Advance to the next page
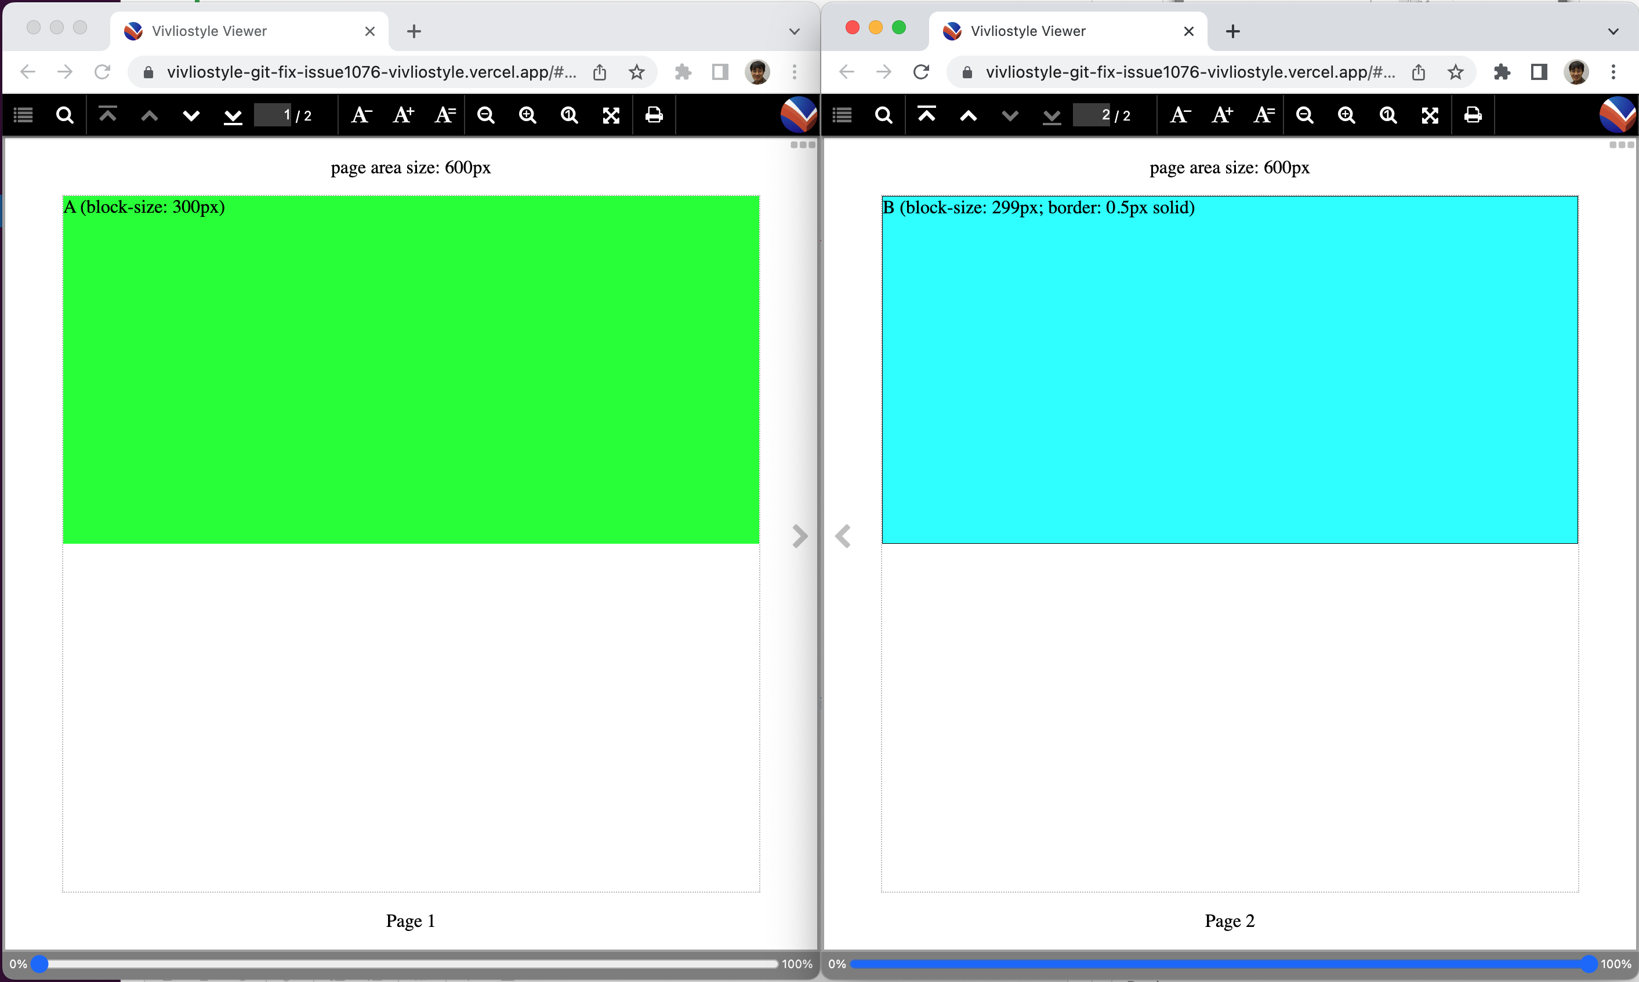Screen dimensions: 1639x982 click(191, 114)
